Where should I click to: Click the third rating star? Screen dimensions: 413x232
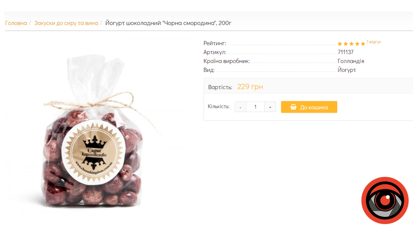pos(351,44)
